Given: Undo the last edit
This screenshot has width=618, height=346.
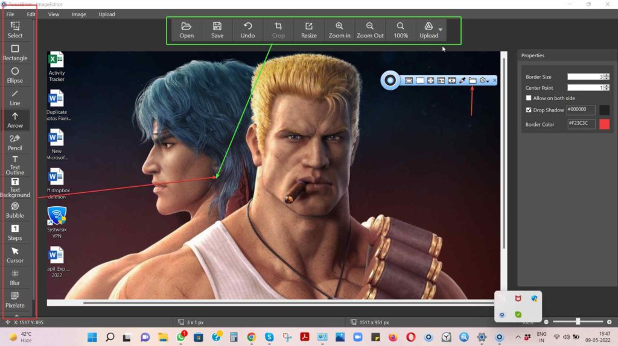Looking at the screenshot, I should (x=247, y=30).
